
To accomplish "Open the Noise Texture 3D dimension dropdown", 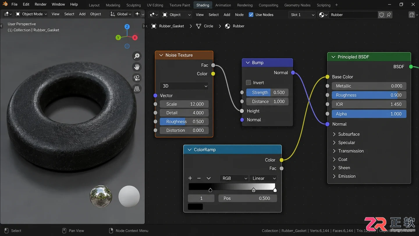I will (184, 86).
